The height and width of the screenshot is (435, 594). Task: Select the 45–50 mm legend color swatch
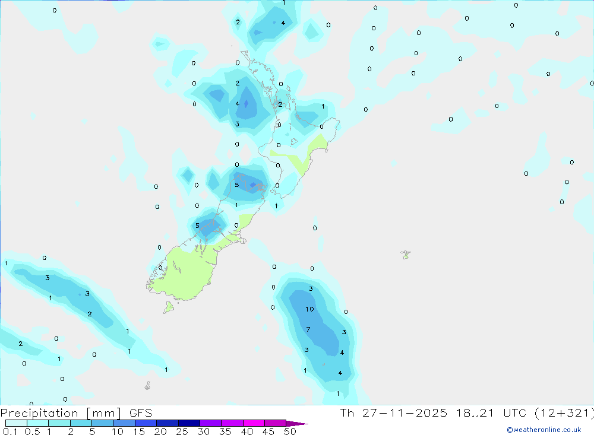[276, 423]
